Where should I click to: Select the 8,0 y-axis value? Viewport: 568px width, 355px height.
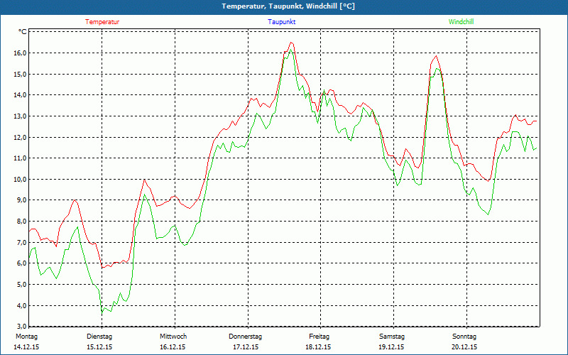tap(22, 222)
